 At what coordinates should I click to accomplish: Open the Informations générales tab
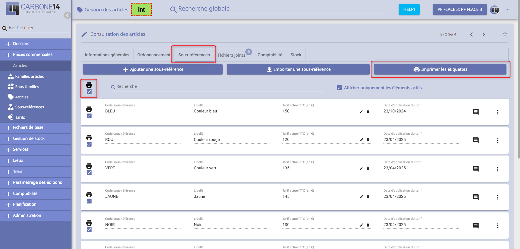pyautogui.click(x=107, y=55)
